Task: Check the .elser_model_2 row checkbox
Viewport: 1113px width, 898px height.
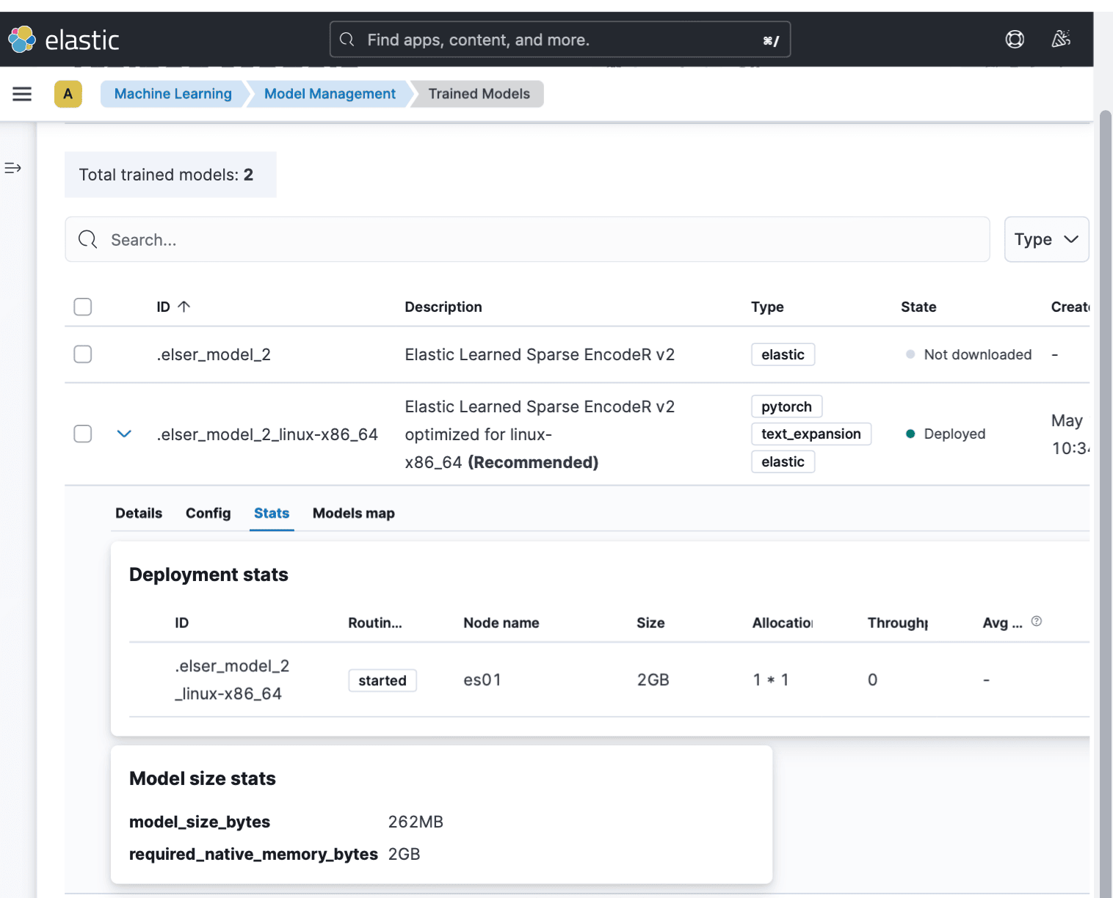Action: pyautogui.click(x=83, y=354)
